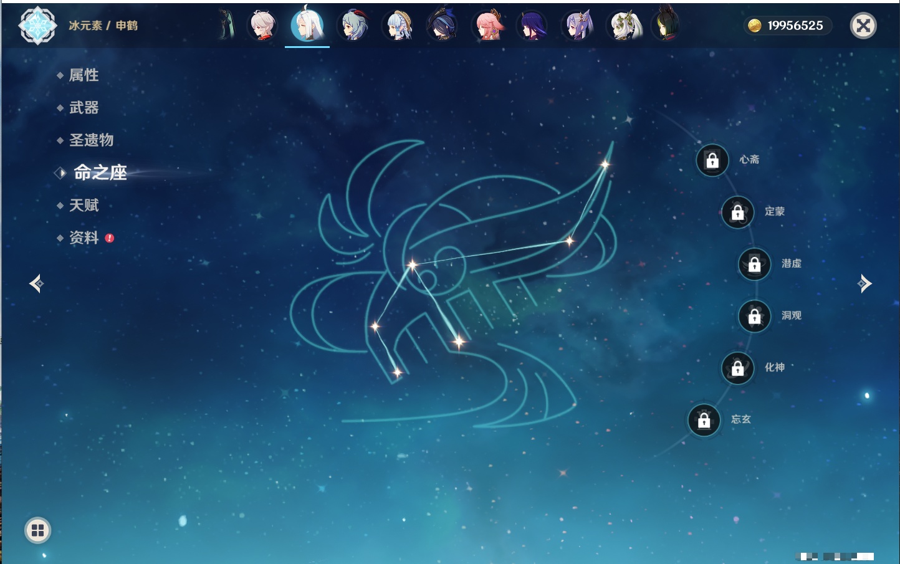Select the avatar with dark blue tricorne hat
Screen dimensions: 900x564
point(443,26)
